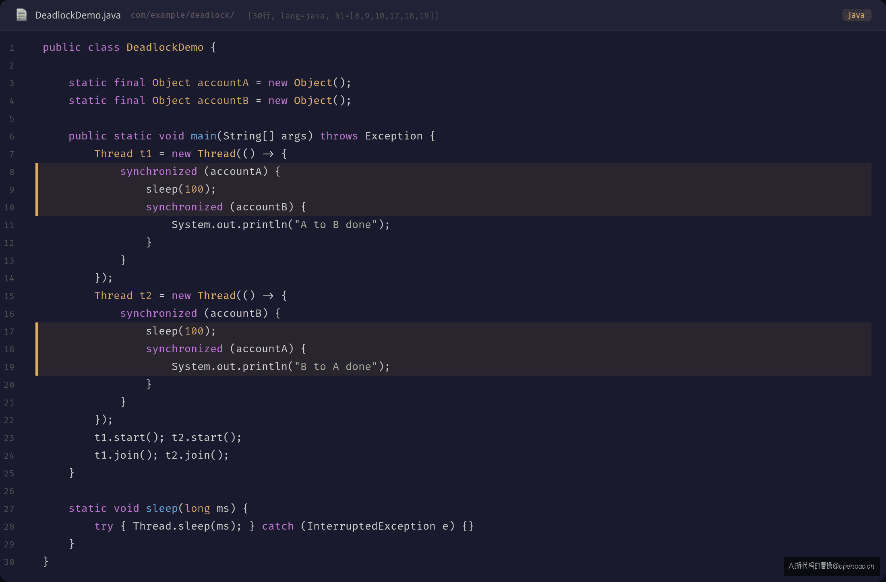Screen dimensions: 886x582
Task: Click line number 17 in gutter
Action: pos(9,332)
